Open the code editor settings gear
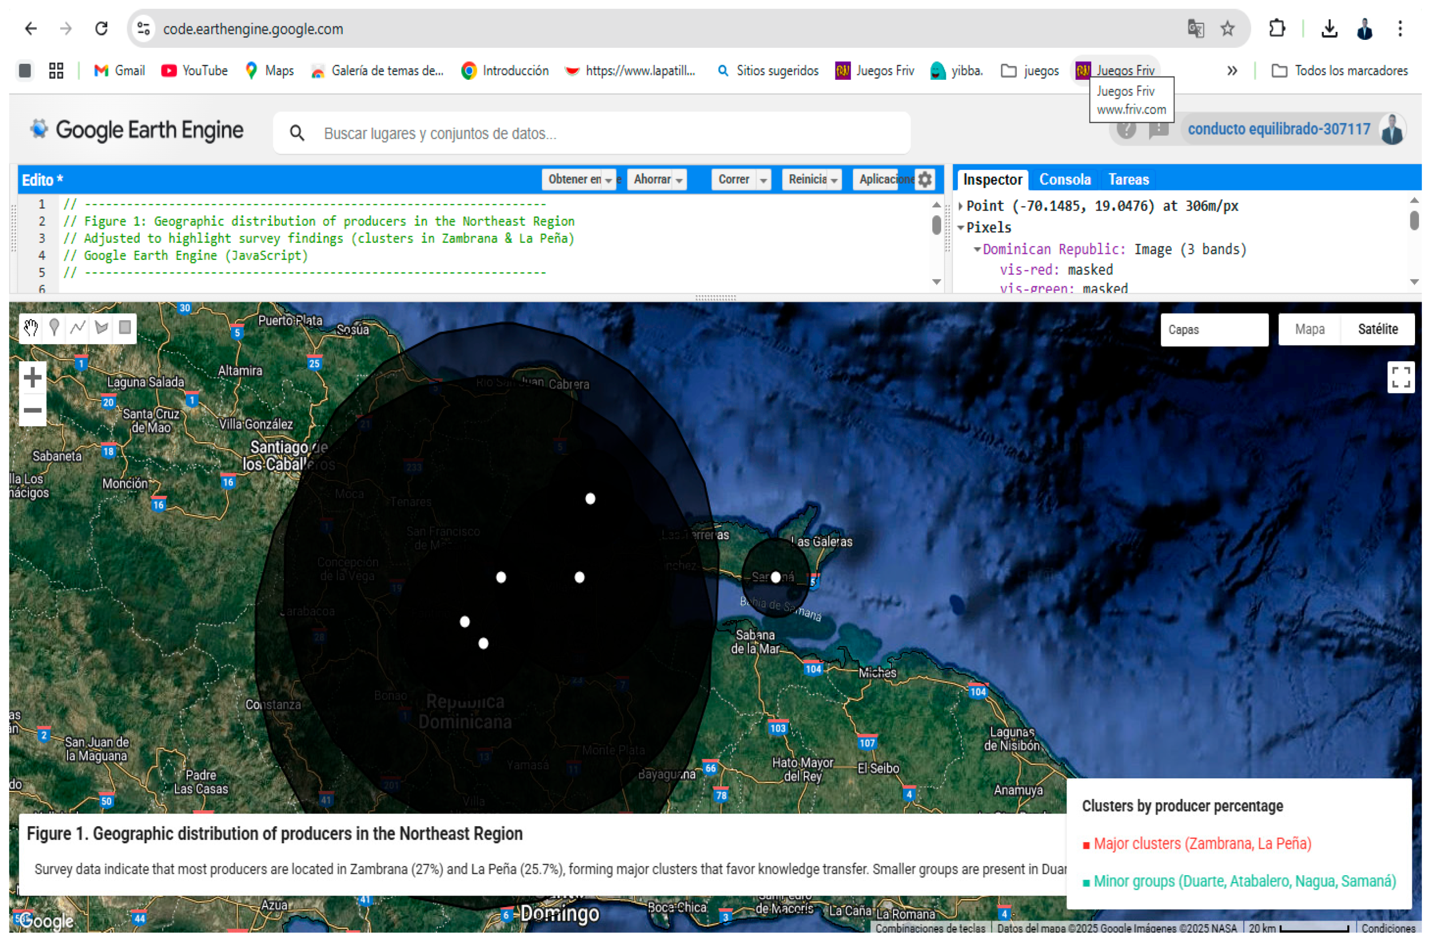Viewport: 1435px width, 943px height. [x=924, y=180]
